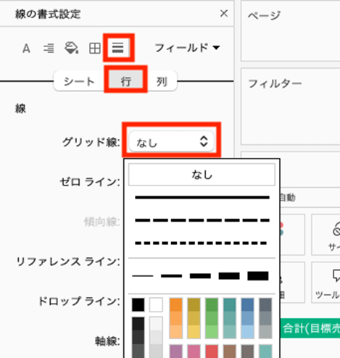This screenshot has width=340, height=358.
Task: Select the borders grid icon
Action: point(95,49)
